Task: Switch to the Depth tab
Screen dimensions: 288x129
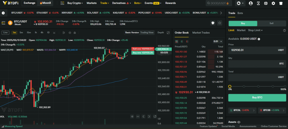Action: point(161,33)
